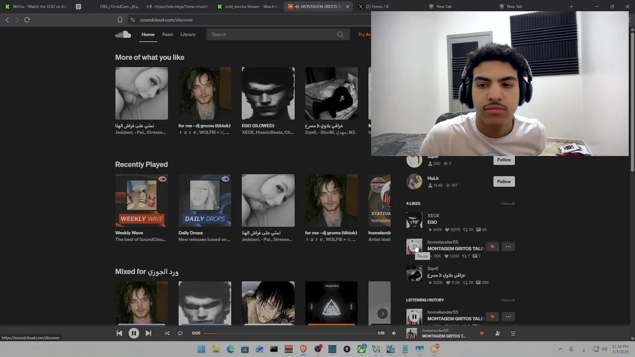
Task: Open the Library tab
Action: coord(188,34)
